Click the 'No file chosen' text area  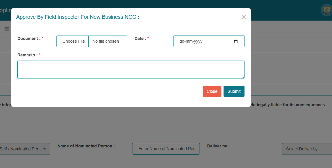tap(106, 41)
